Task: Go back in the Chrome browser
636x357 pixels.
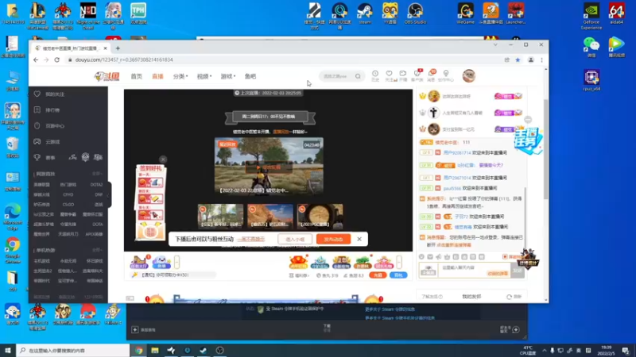Action: (x=36, y=60)
